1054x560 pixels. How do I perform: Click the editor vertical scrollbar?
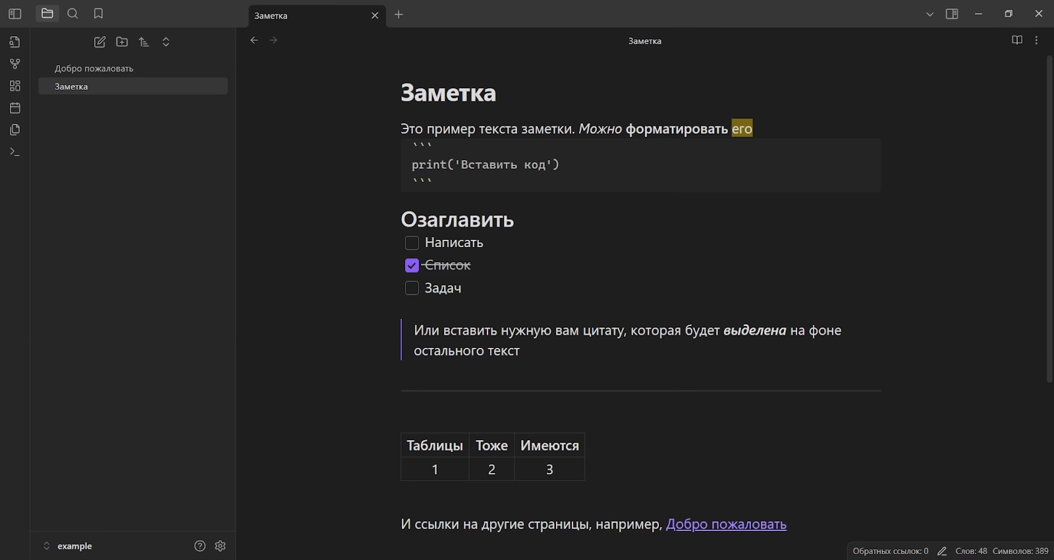click(1049, 219)
